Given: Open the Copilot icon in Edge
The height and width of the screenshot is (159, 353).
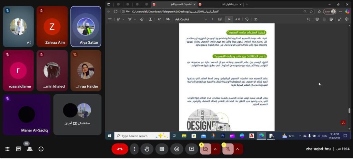Looking at the screenshot, I should coord(347,11).
